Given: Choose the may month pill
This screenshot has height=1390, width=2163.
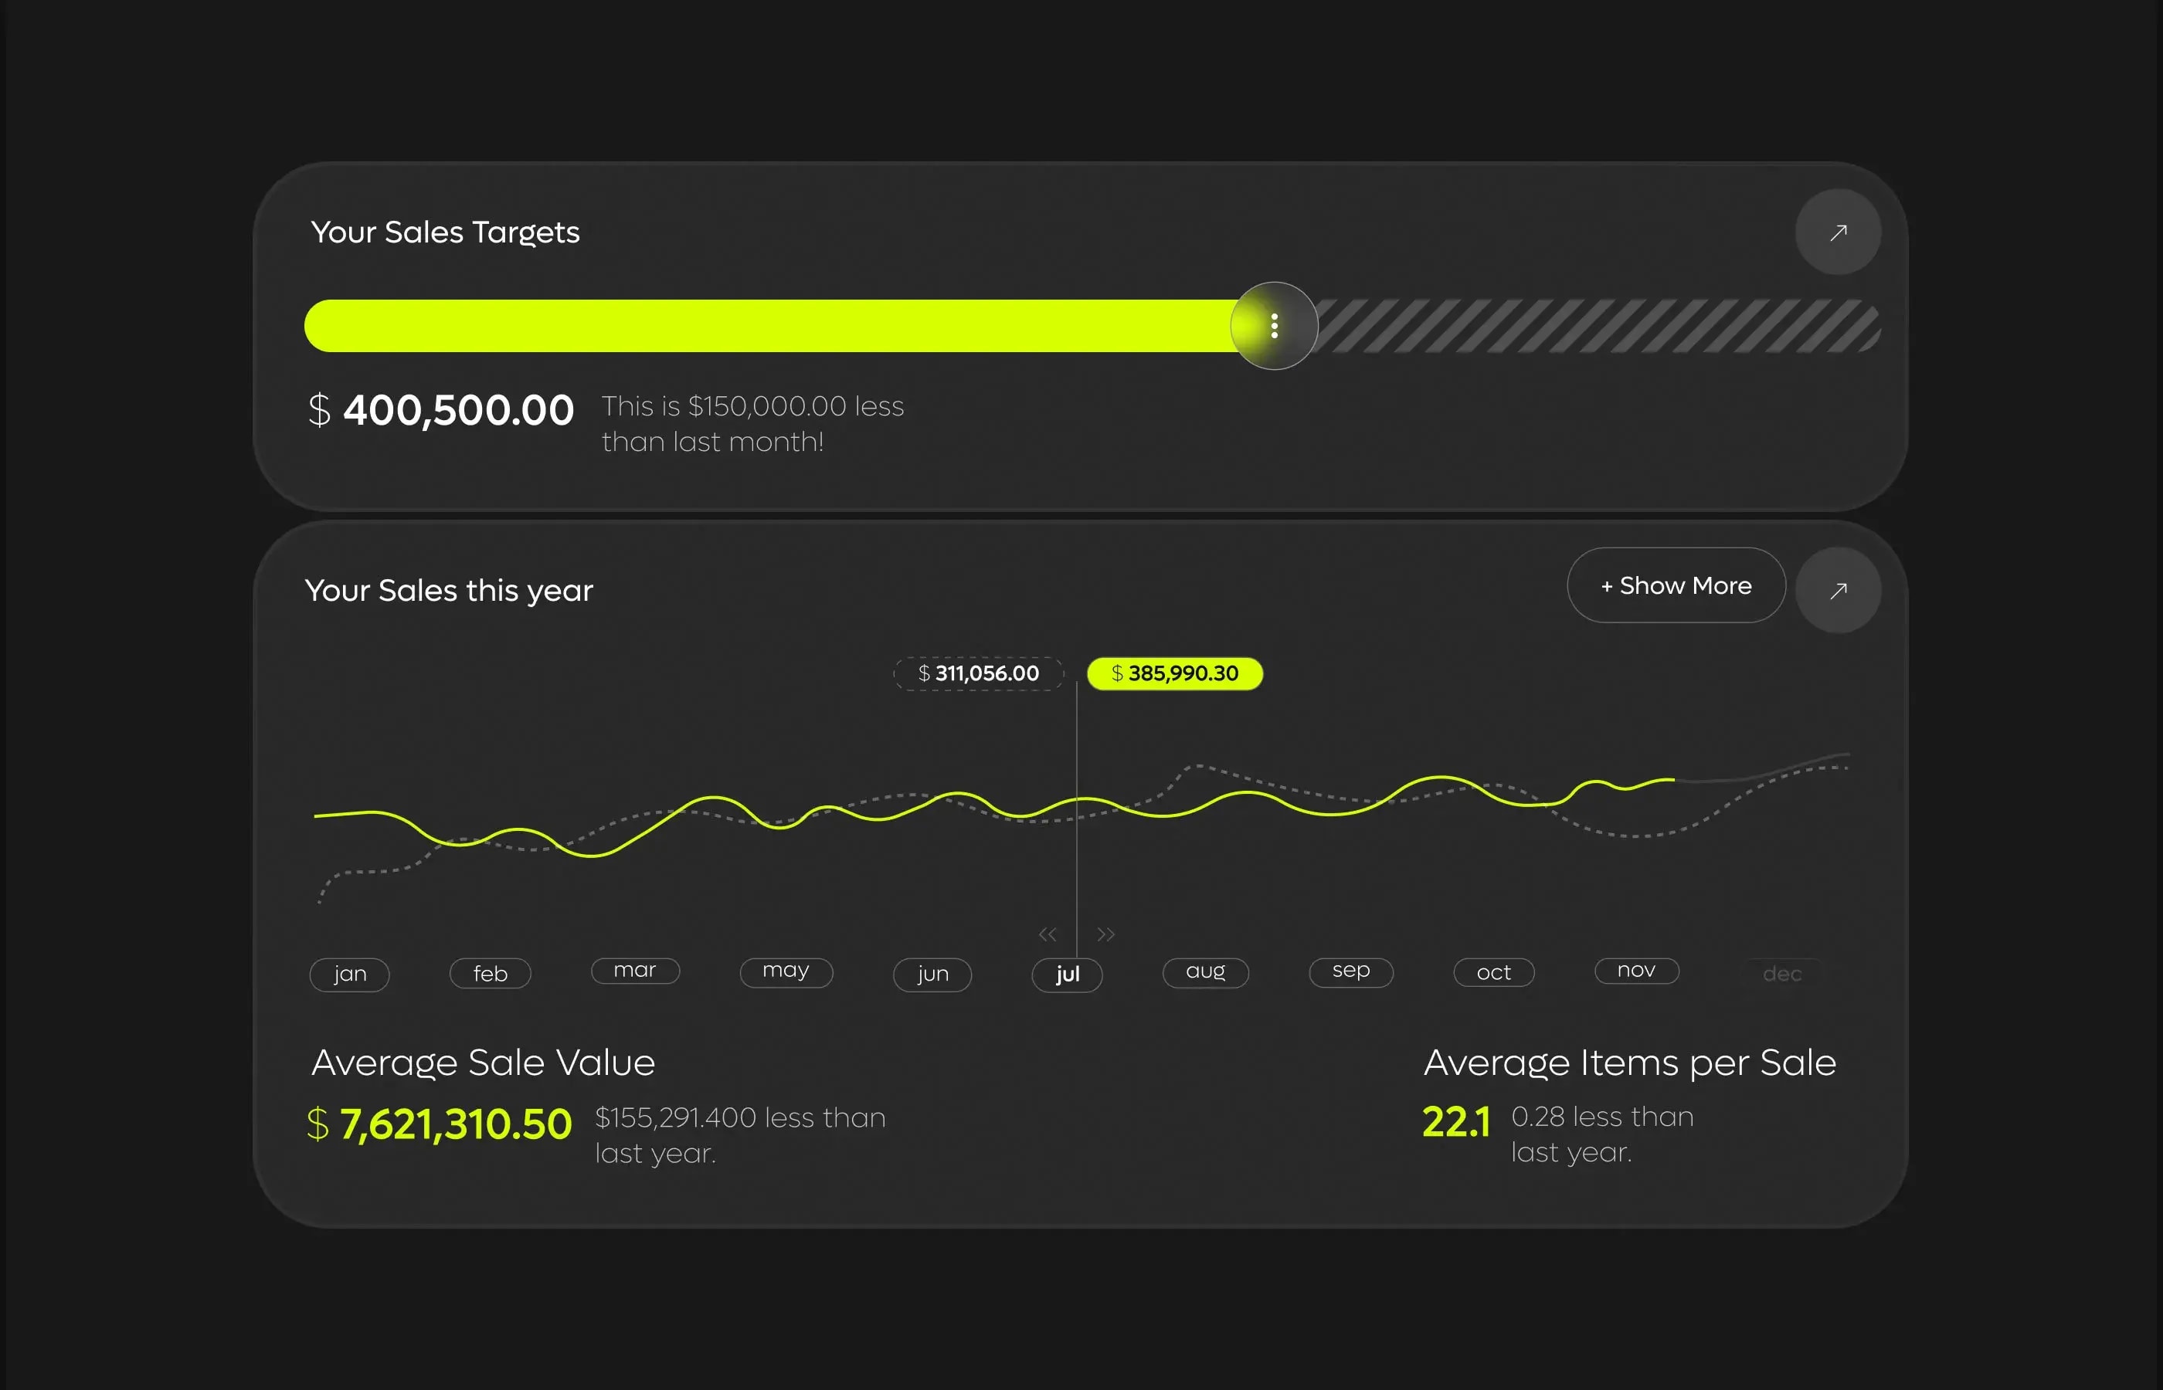Looking at the screenshot, I should click(x=786, y=971).
